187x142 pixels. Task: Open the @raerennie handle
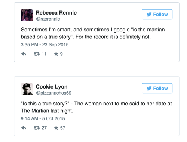(48, 19)
